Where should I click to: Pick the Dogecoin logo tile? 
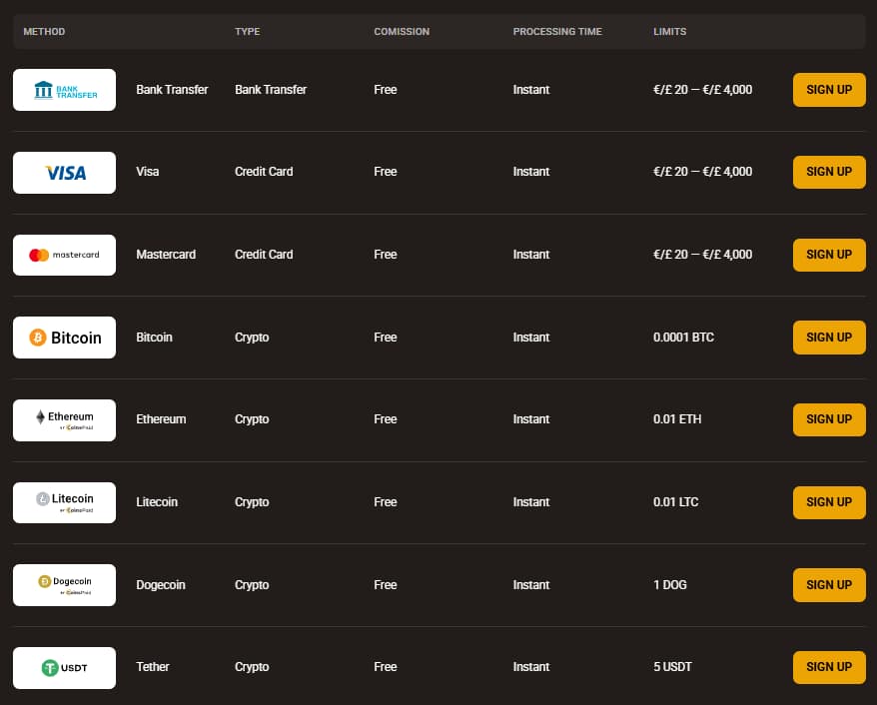point(64,585)
